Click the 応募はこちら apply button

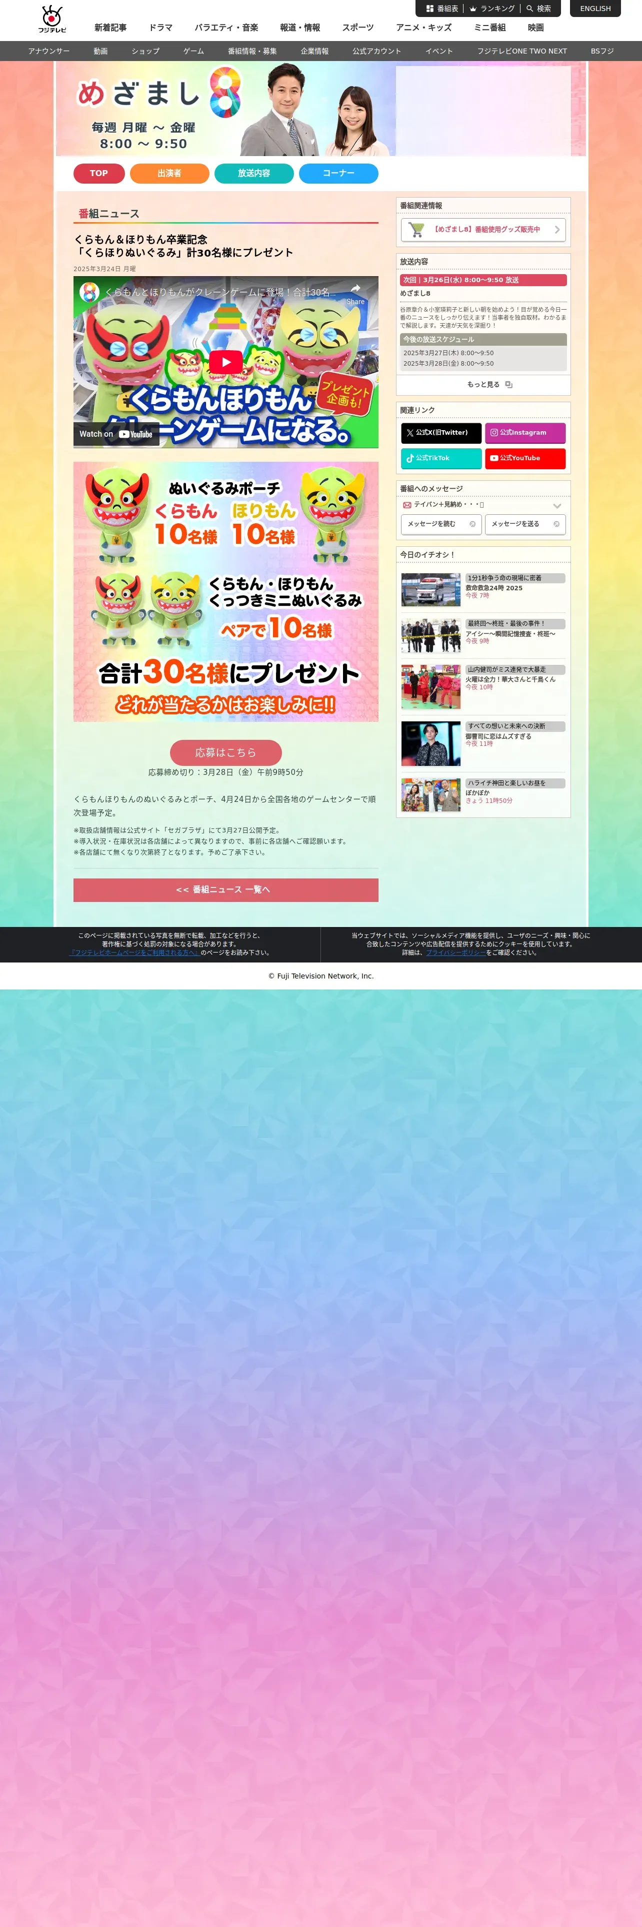tap(225, 752)
